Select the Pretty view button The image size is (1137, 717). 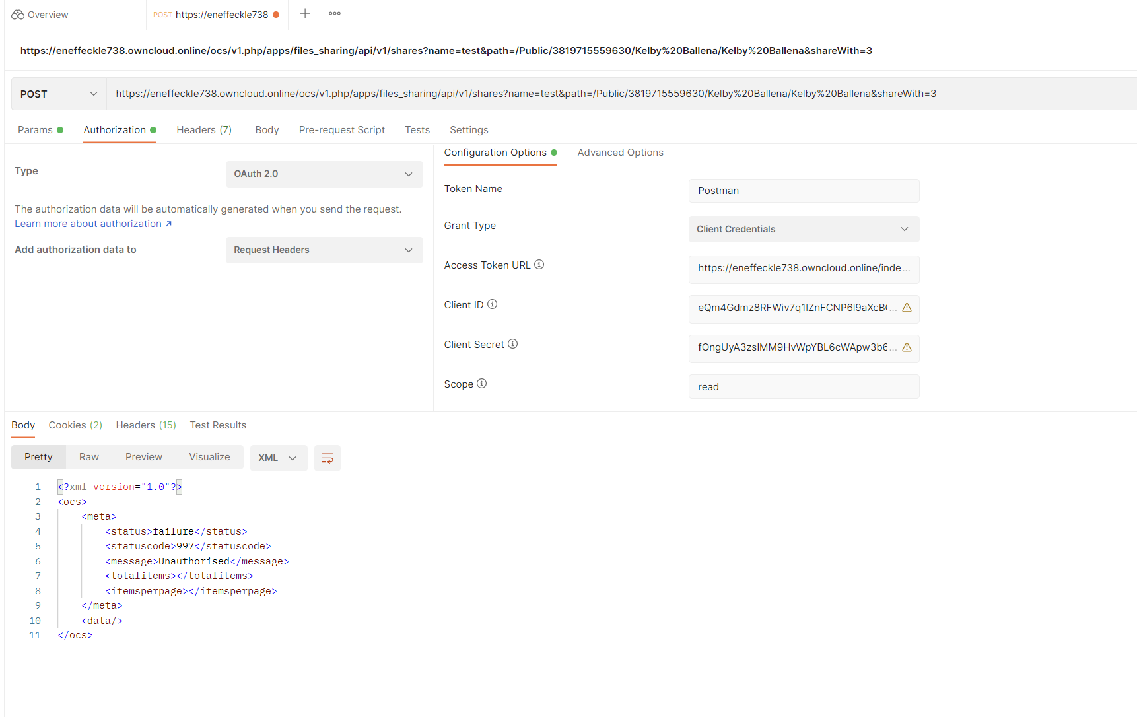pos(38,457)
